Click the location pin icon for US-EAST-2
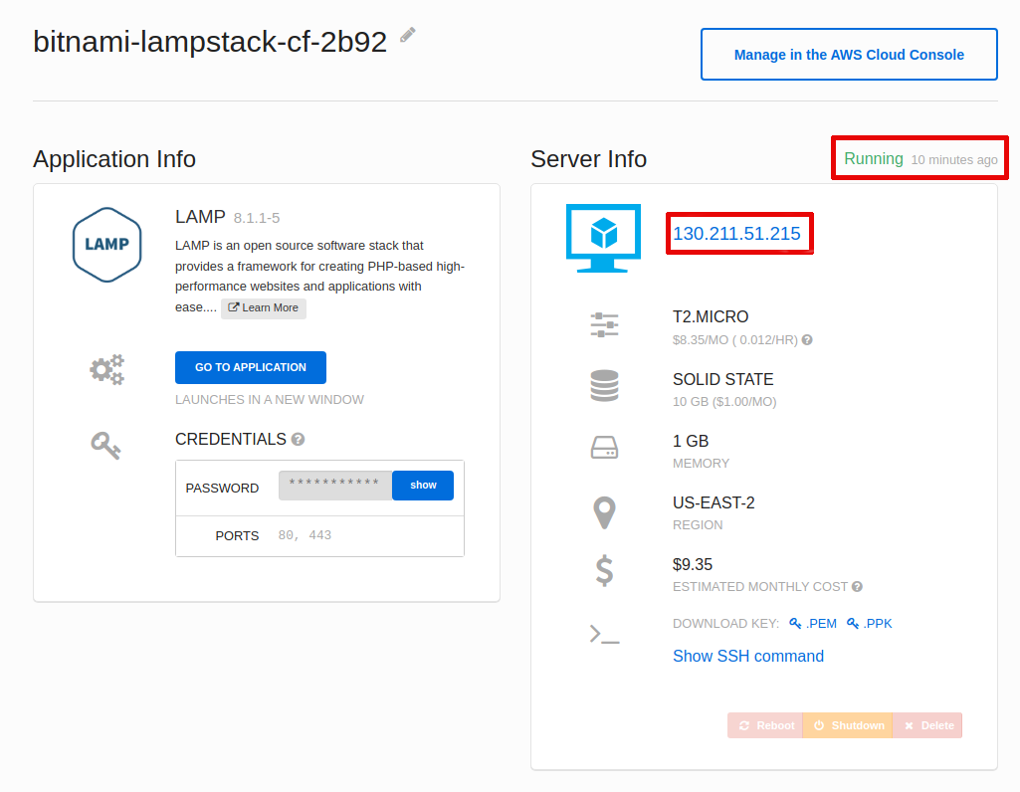The height and width of the screenshot is (792, 1020). pyautogui.click(x=604, y=512)
